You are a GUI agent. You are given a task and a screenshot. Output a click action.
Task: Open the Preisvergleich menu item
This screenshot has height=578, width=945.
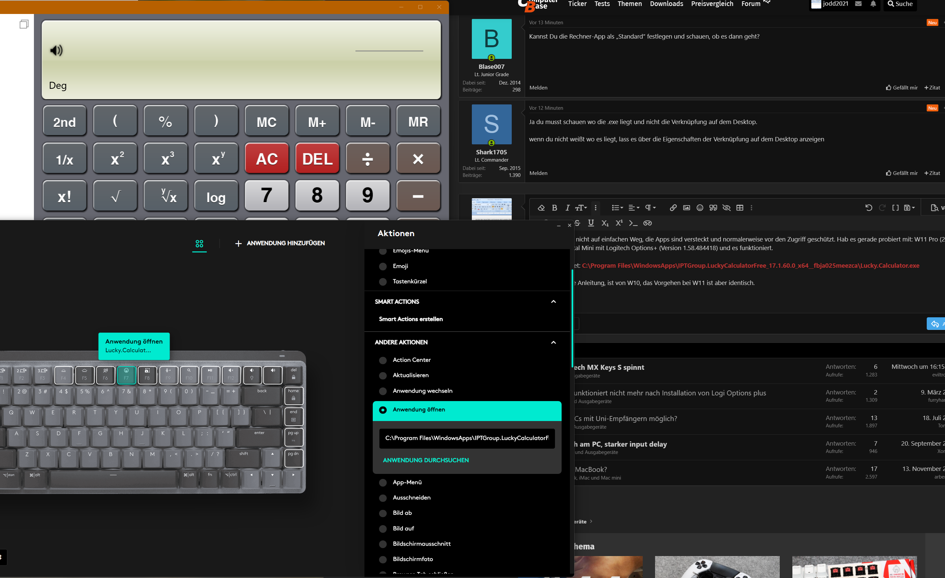point(712,4)
